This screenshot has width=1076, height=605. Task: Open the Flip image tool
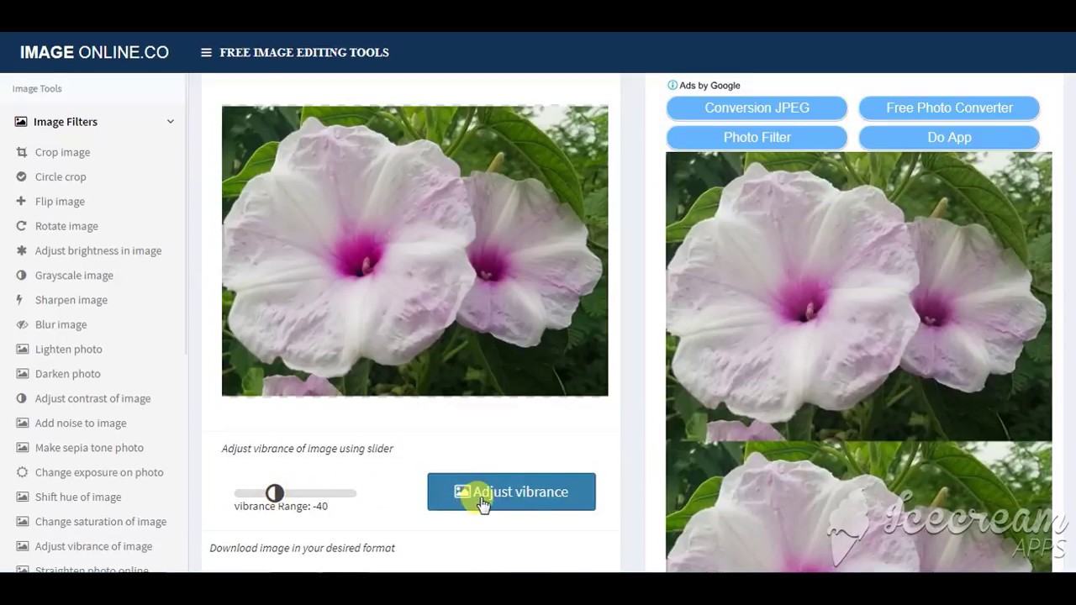click(x=60, y=201)
